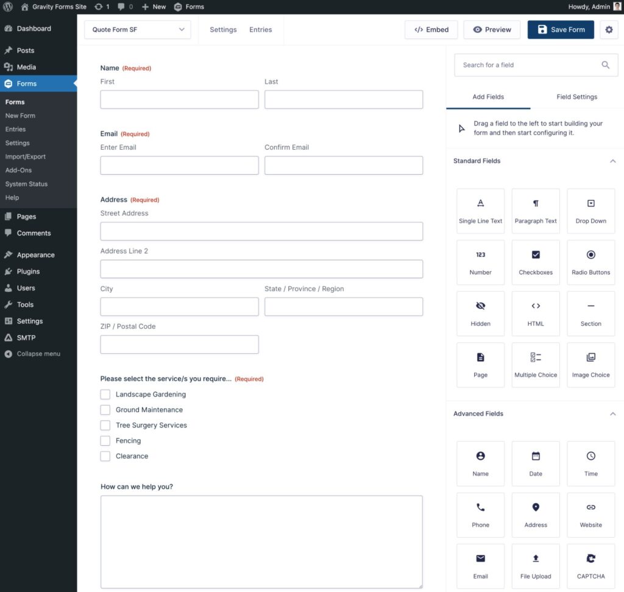Open form settings gear icon
Screen dimensions: 624x592
click(x=609, y=29)
